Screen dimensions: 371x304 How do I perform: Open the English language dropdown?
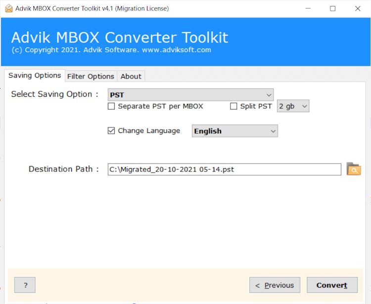(234, 131)
